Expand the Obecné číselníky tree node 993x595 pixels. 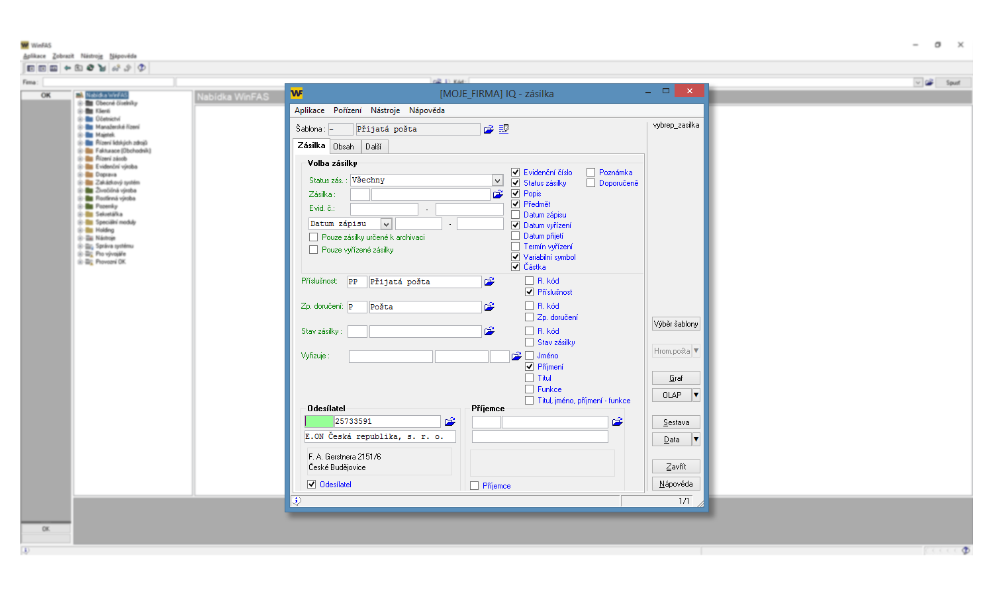point(81,103)
